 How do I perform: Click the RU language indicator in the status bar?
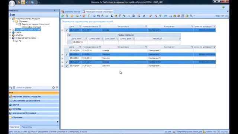point(215,132)
